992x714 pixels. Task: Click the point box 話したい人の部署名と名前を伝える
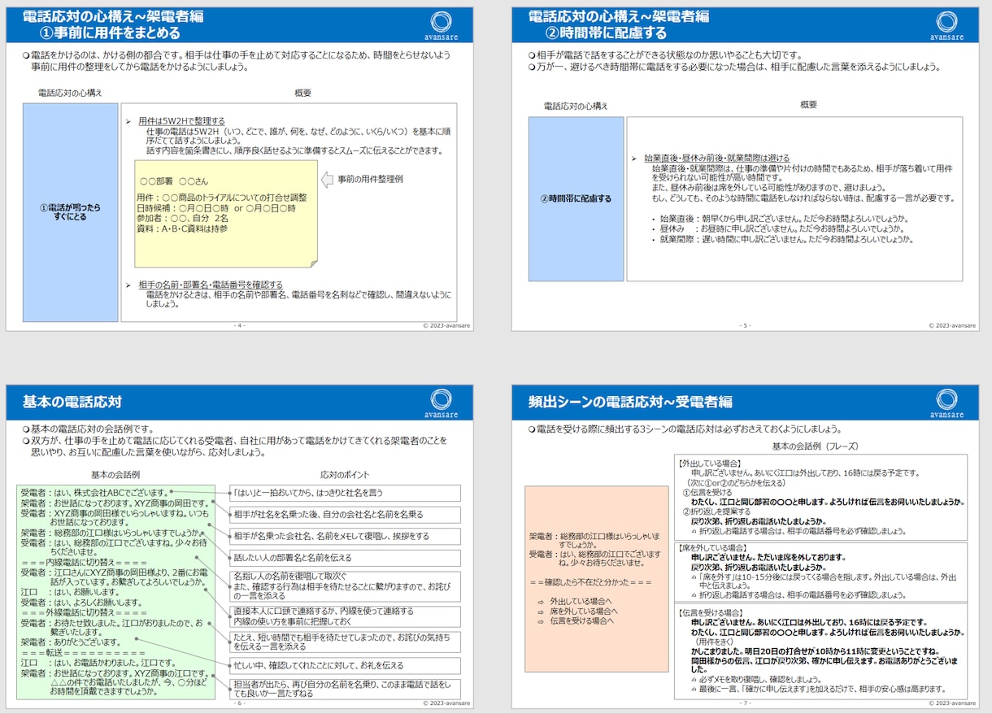[x=346, y=558]
